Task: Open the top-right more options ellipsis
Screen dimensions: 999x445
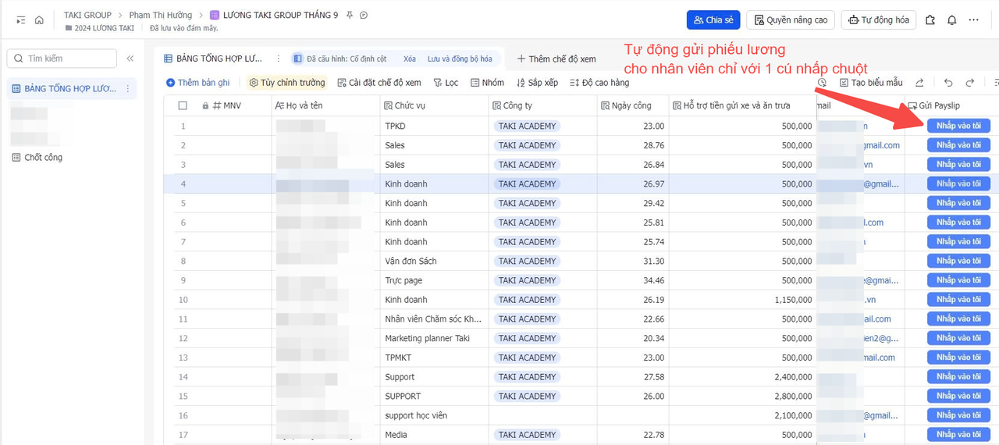Action: (x=973, y=20)
